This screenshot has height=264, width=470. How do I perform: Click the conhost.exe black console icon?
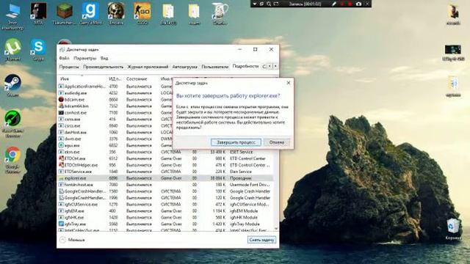pos(61,112)
